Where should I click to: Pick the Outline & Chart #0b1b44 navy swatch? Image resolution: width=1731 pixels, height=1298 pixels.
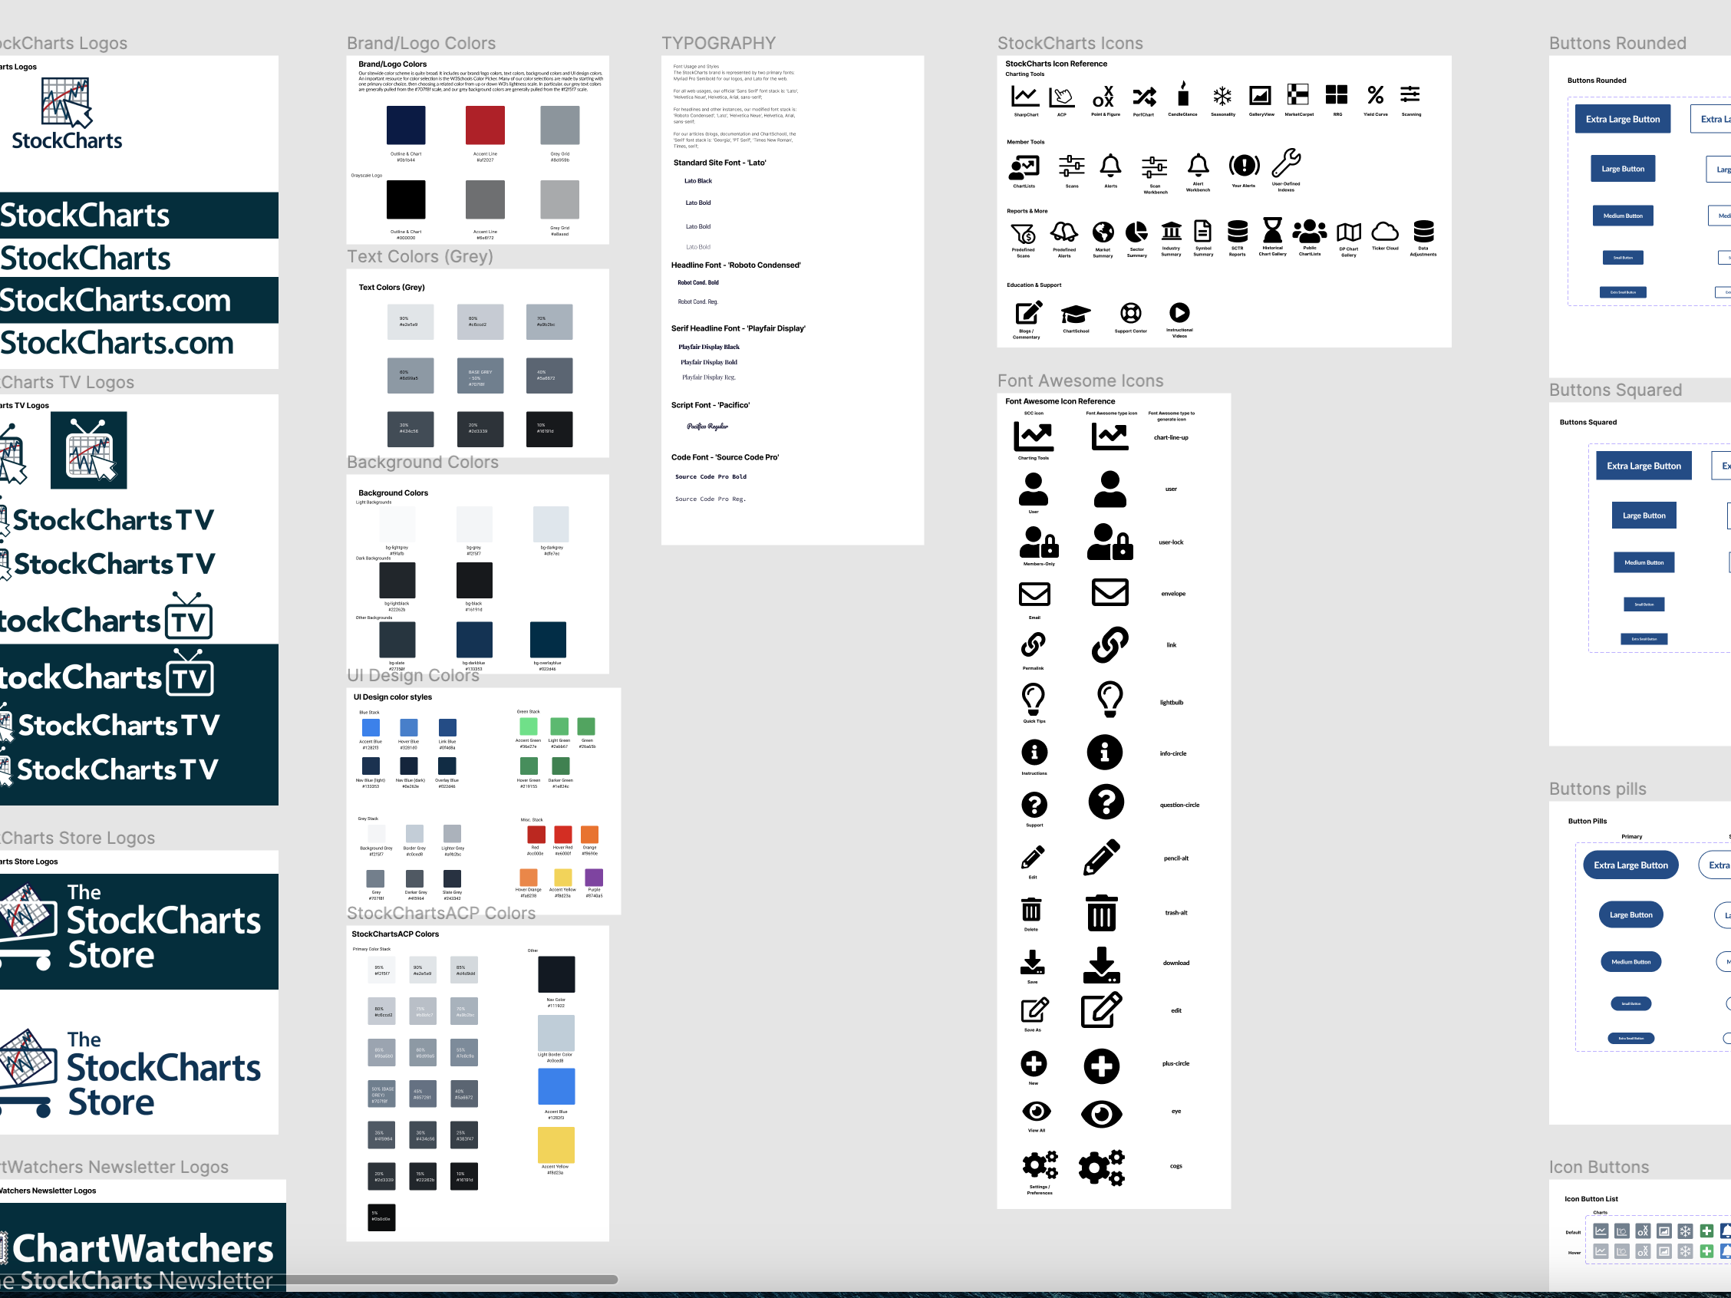pos(405,125)
